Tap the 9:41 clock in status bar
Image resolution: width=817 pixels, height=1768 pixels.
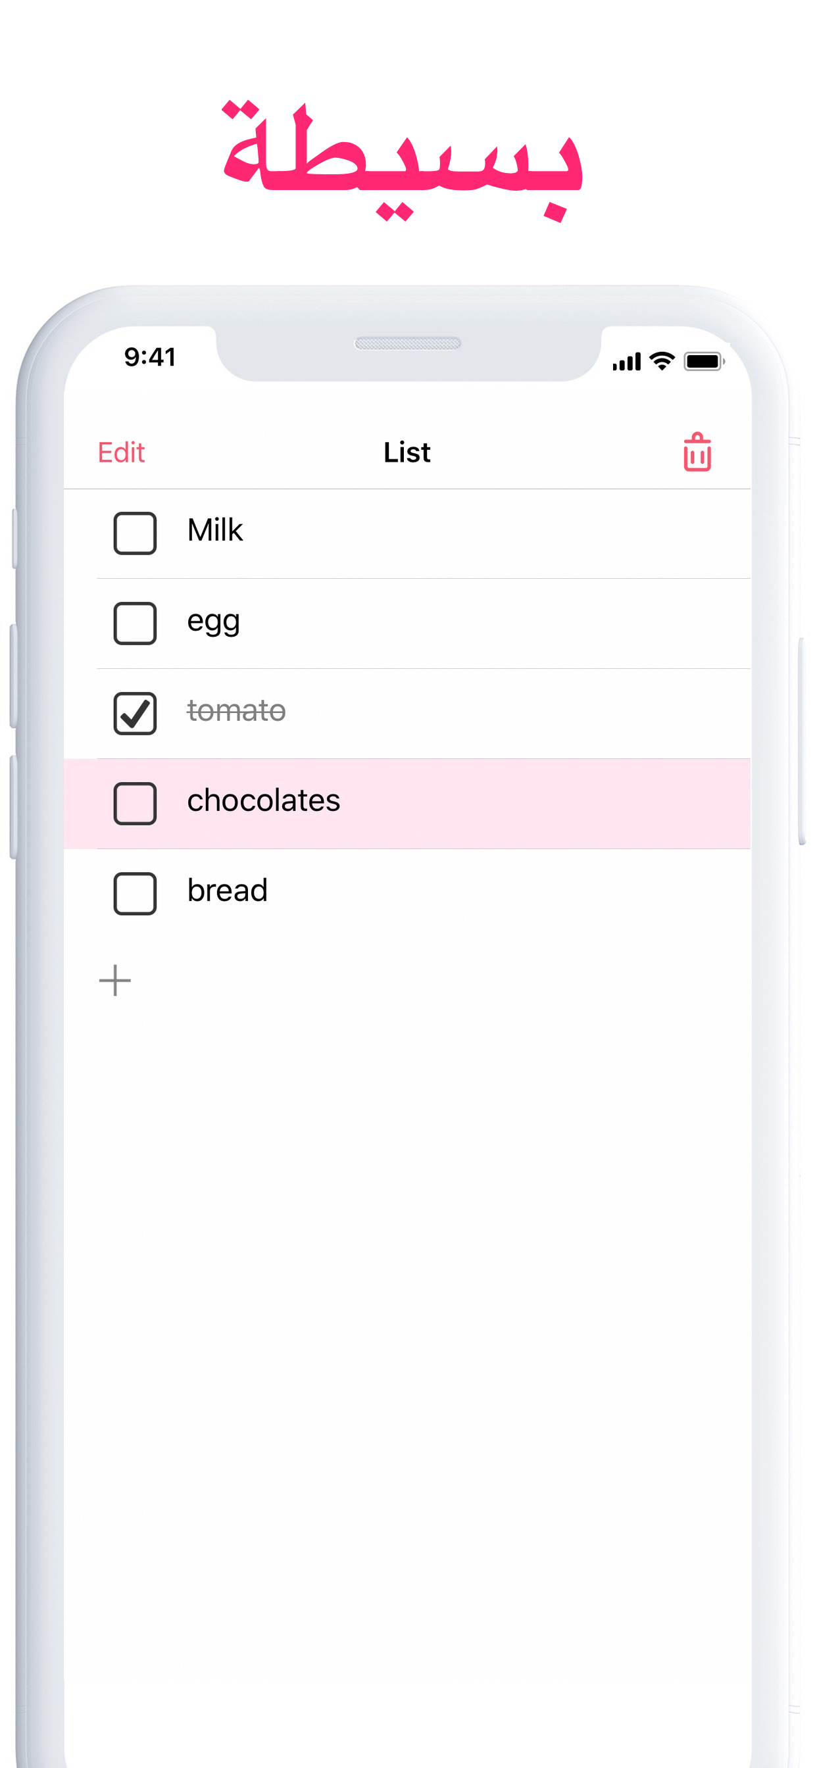[x=151, y=357]
